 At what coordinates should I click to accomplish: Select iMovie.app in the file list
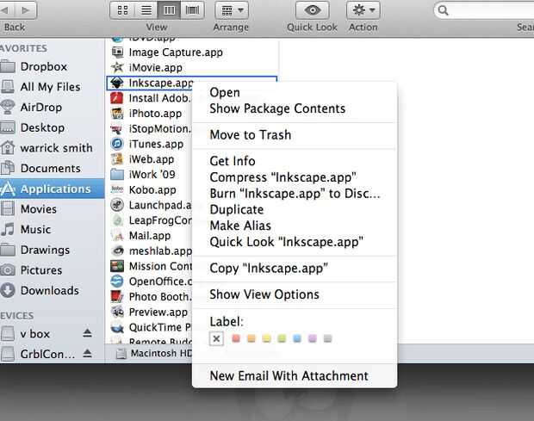tap(155, 67)
